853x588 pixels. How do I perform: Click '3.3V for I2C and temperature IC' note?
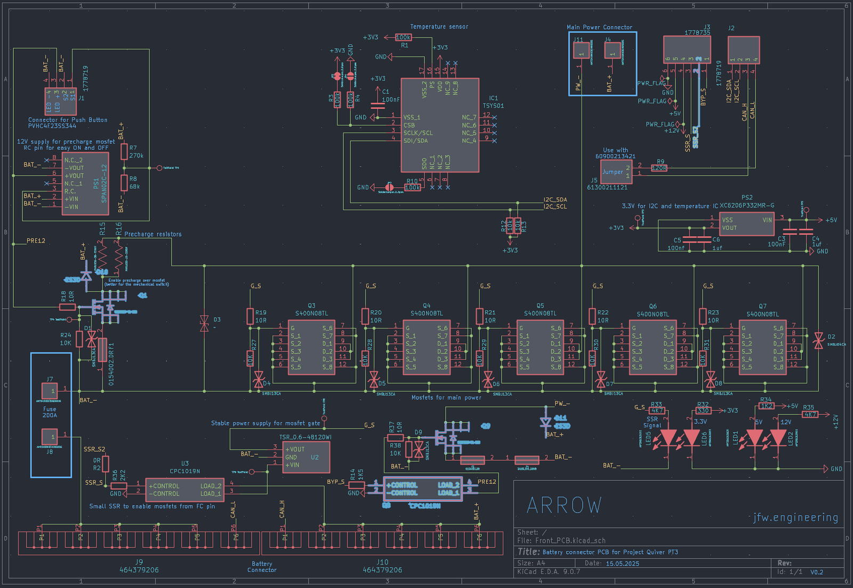coord(670,206)
